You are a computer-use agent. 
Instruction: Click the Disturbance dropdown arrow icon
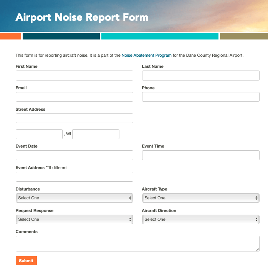[x=130, y=198]
